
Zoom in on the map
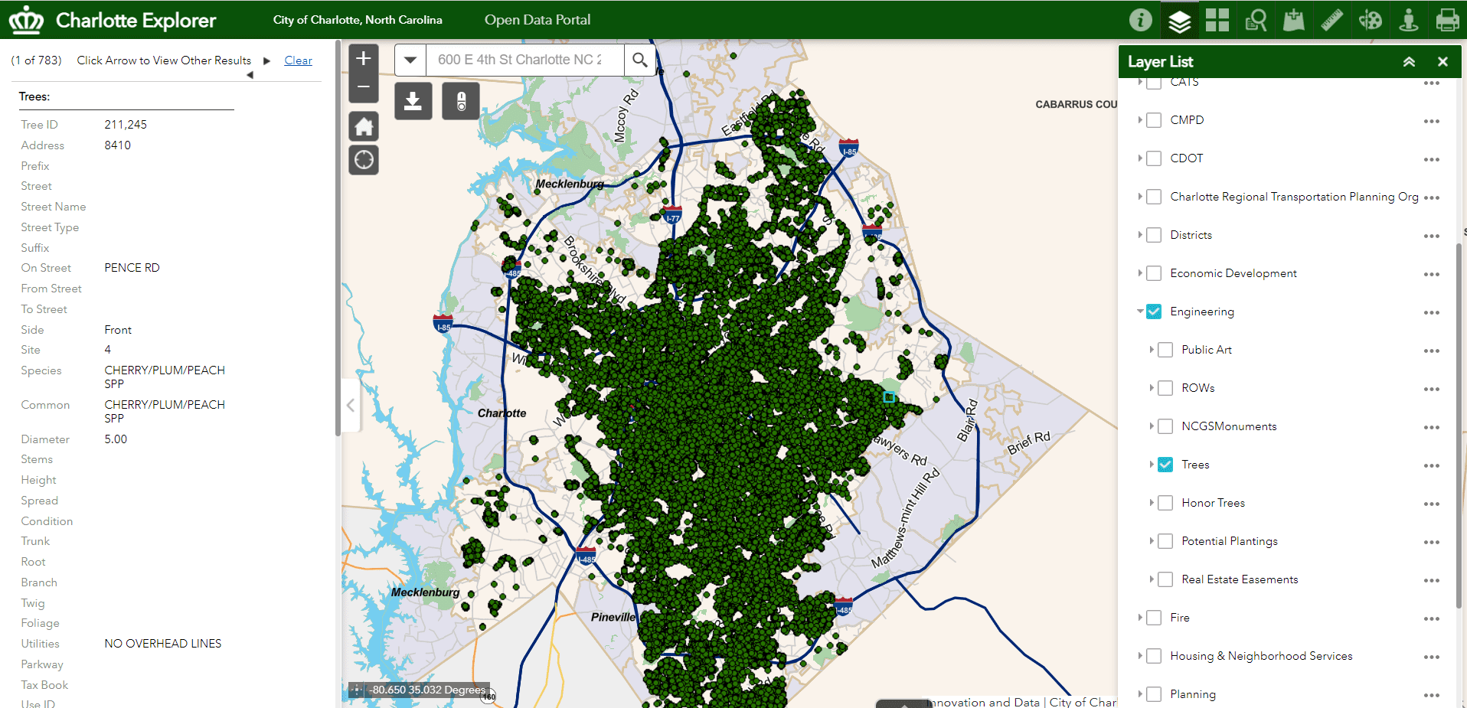click(364, 58)
